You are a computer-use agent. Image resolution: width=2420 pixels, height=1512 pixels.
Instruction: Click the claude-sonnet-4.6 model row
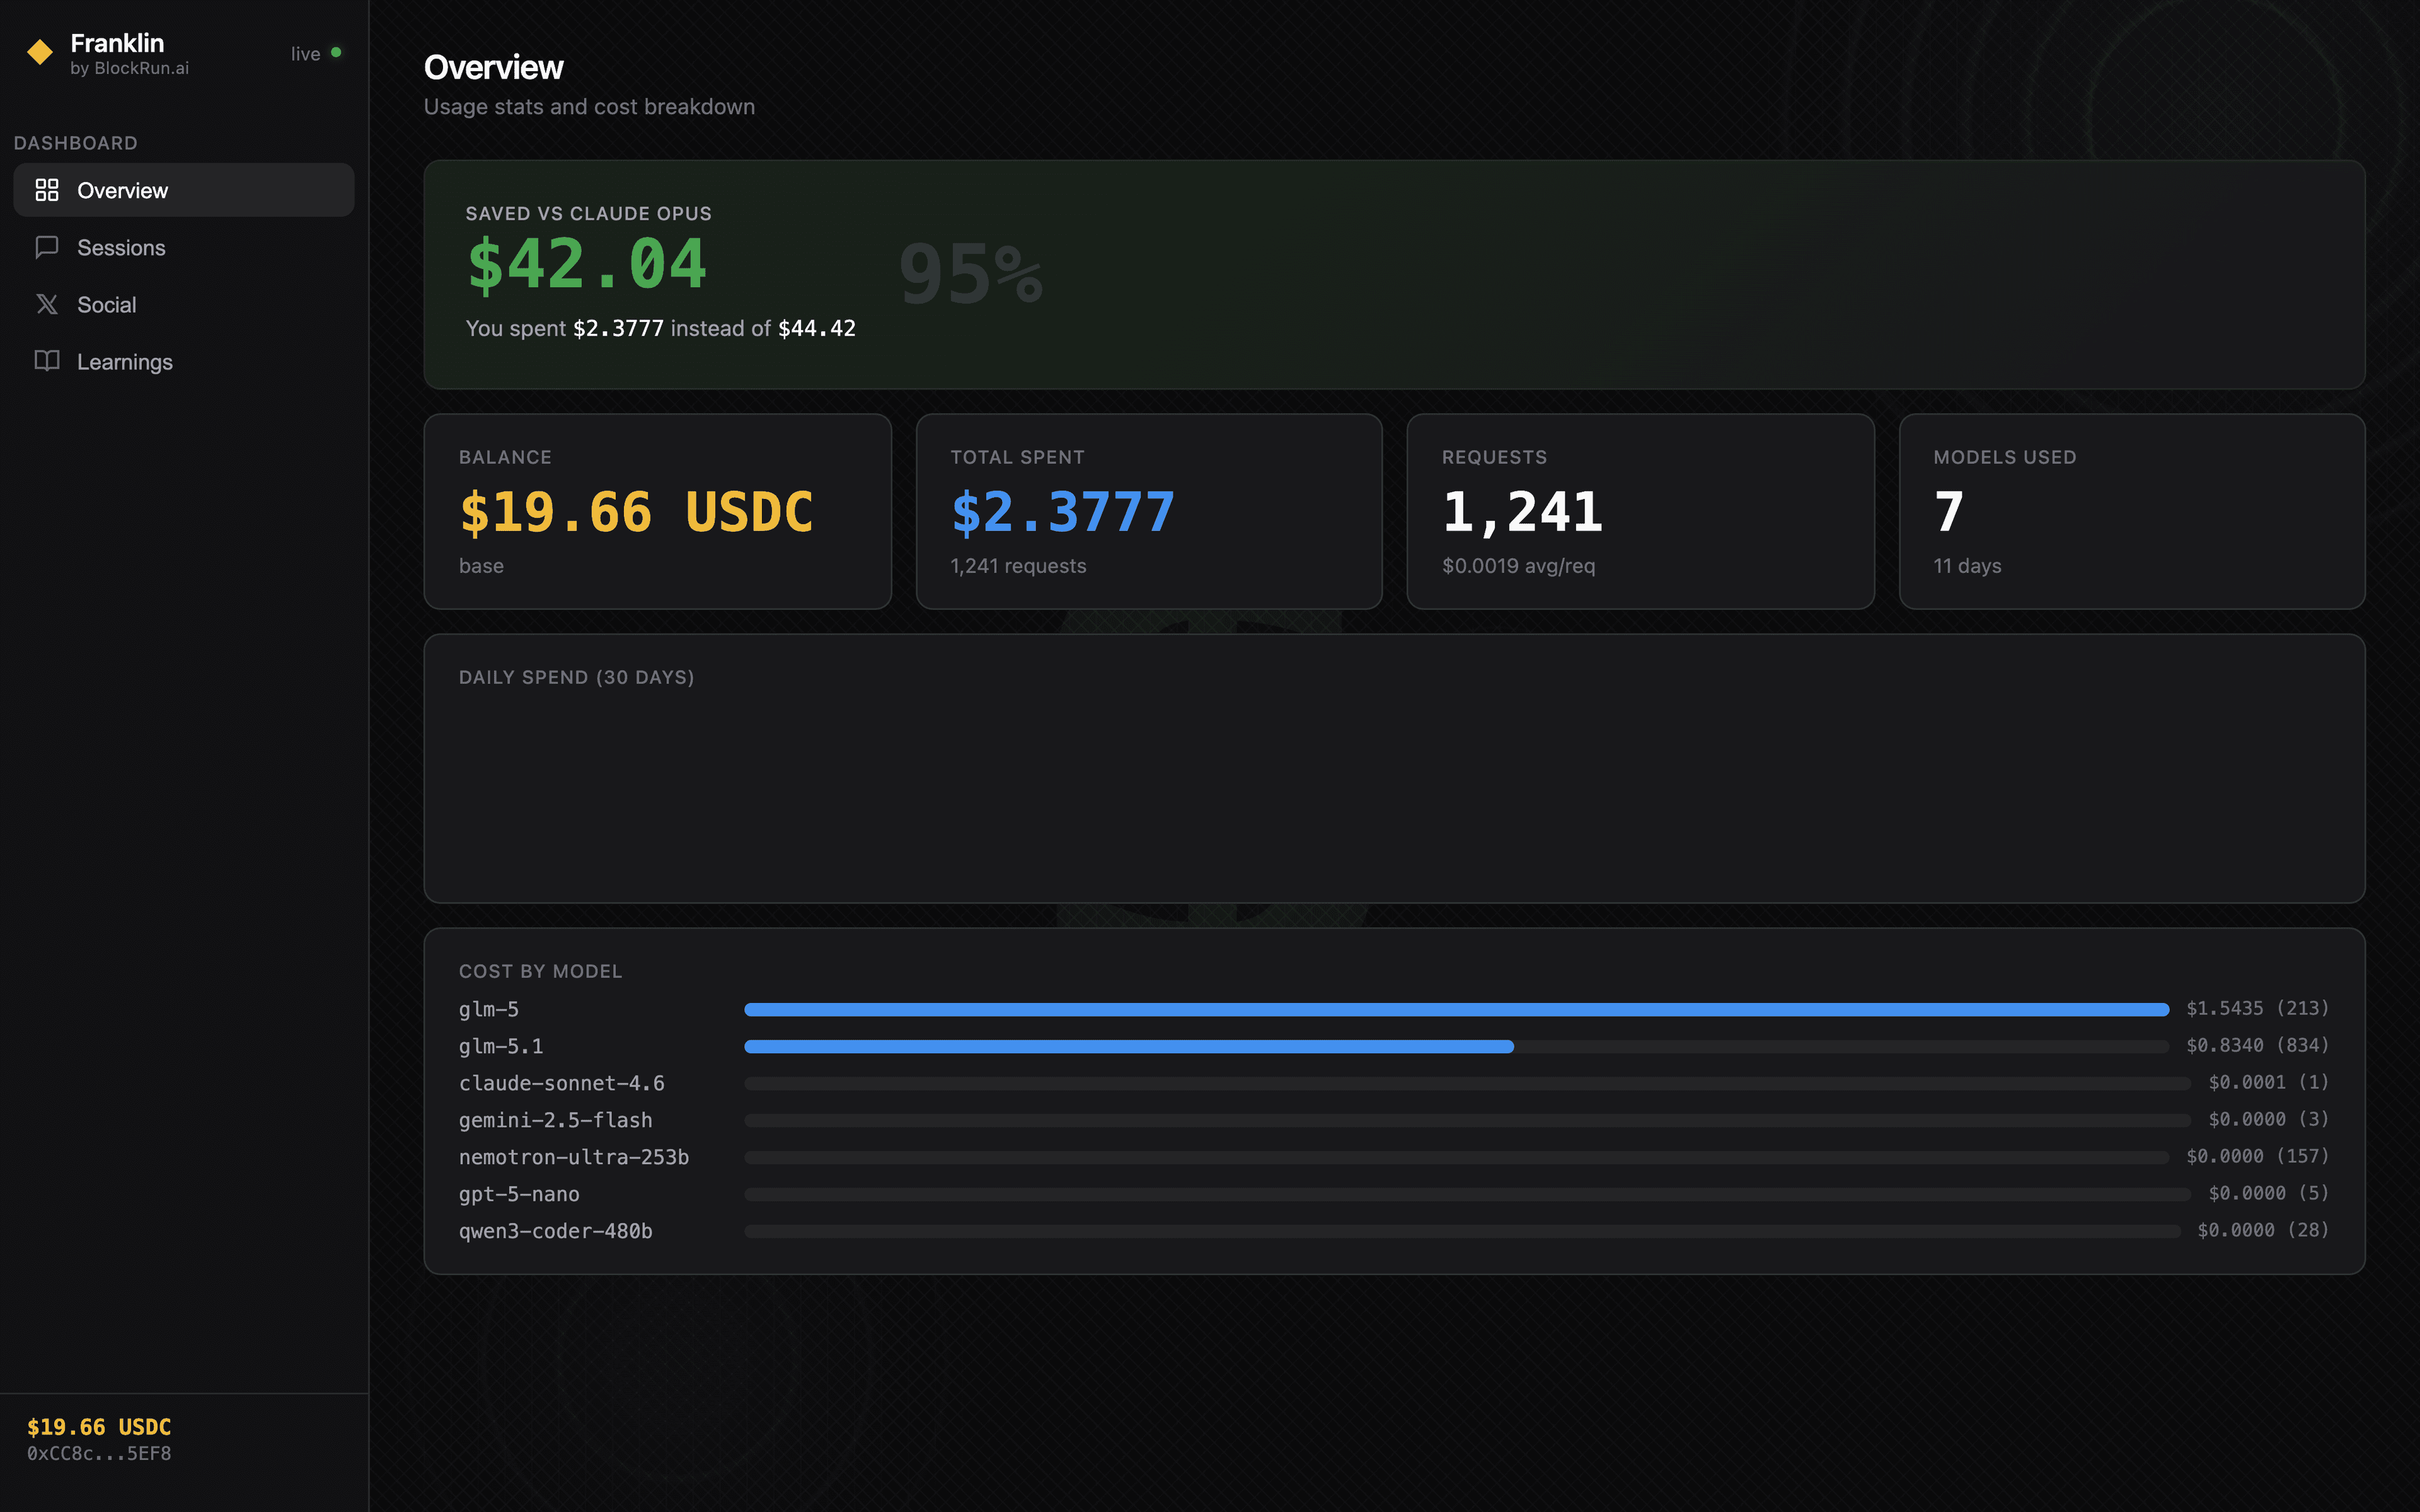coord(562,1083)
